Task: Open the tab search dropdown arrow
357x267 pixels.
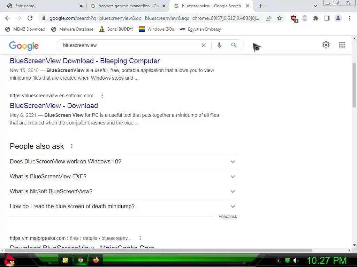Action: (315, 6)
